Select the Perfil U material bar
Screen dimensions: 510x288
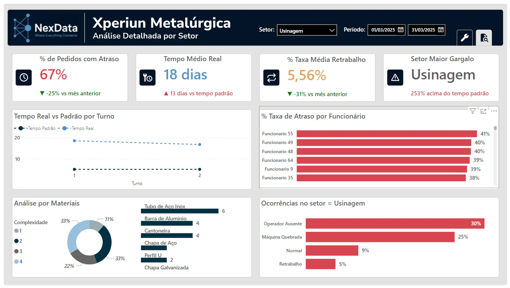point(154,260)
